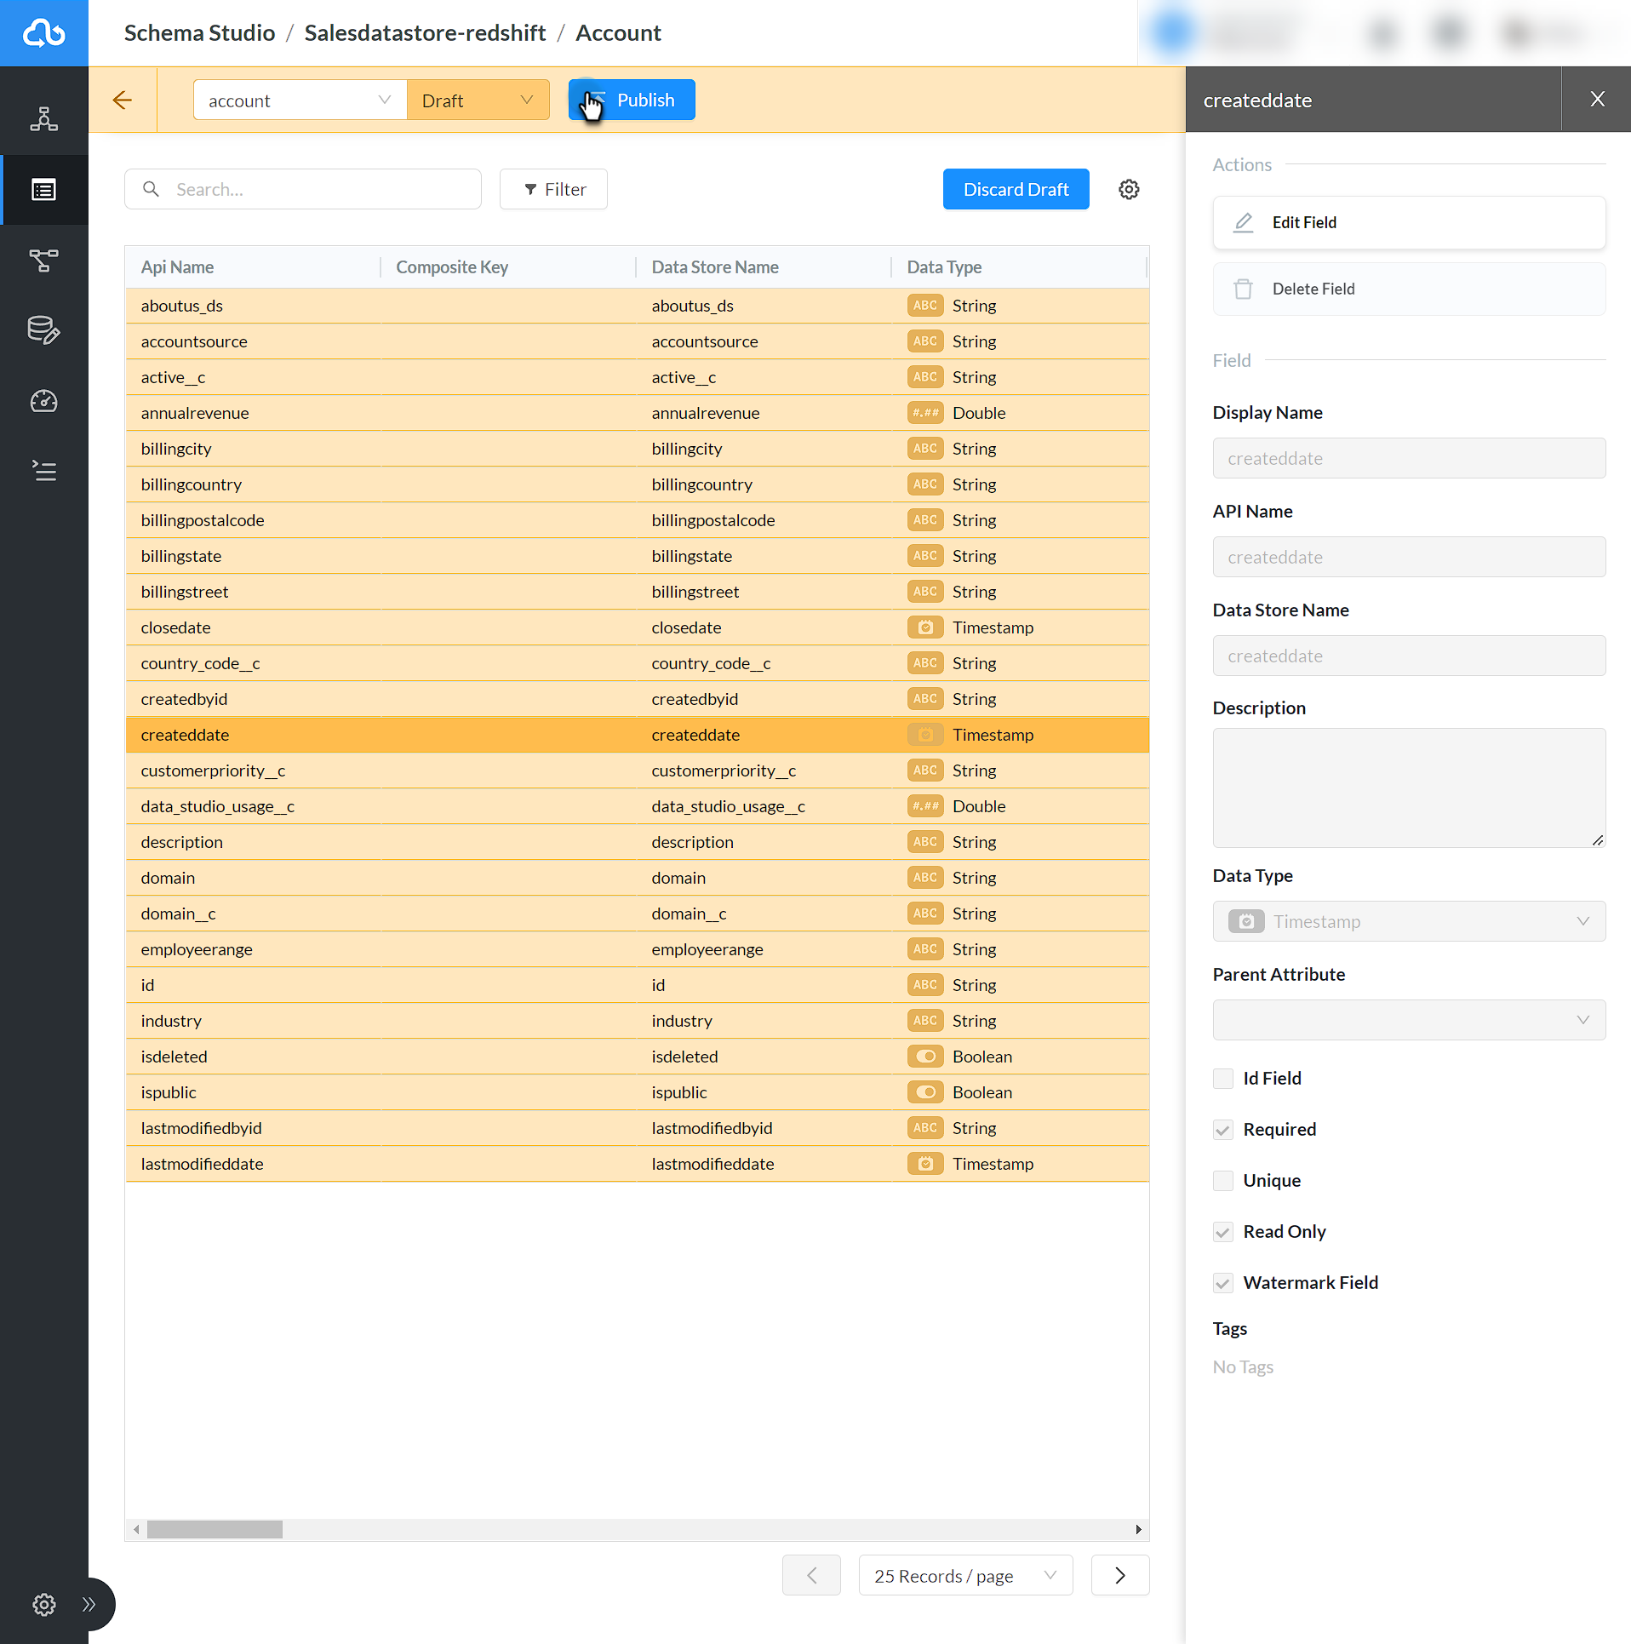
Task: Click the ABC type icon for aboutus_ds
Action: [924, 306]
